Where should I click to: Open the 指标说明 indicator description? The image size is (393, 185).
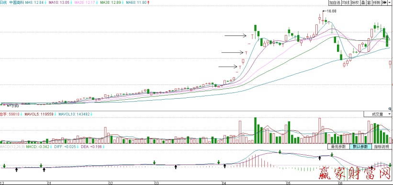click(x=381, y=147)
